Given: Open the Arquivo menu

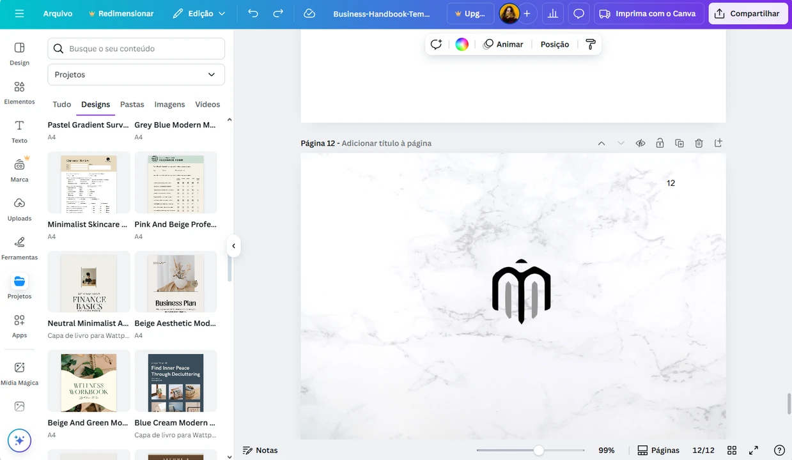Looking at the screenshot, I should tap(58, 13).
